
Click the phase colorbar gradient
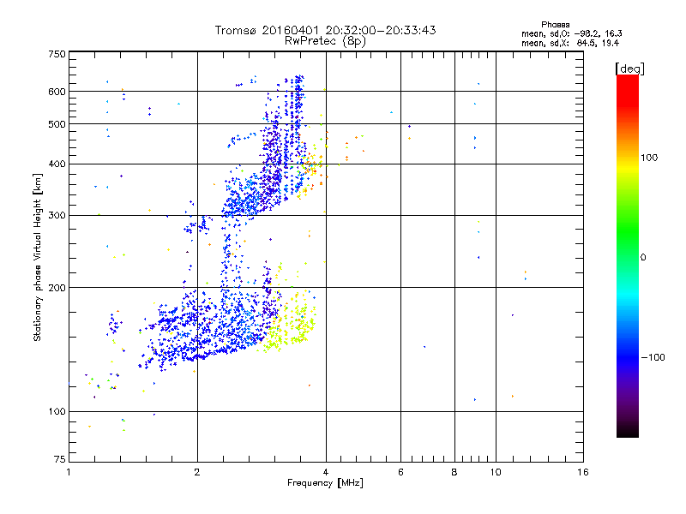(628, 255)
